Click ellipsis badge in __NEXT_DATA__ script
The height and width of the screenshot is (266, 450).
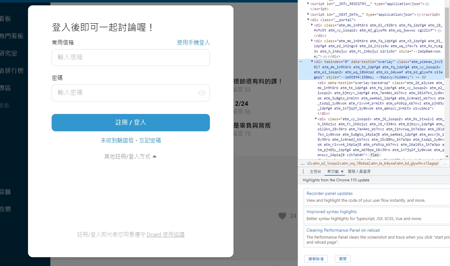coord(419,14)
